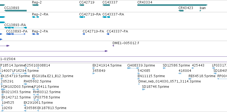Select the small ban gene marker

click(x=201, y=11)
